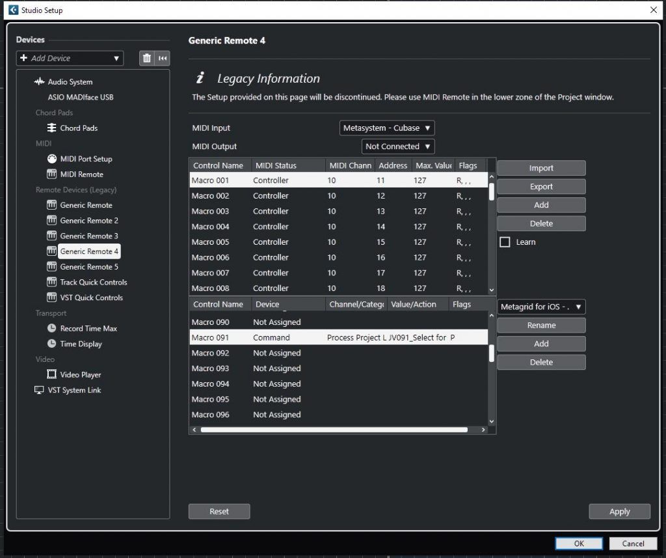Click the Cubase logo in the title bar
The height and width of the screenshot is (558, 666).
pyautogui.click(x=14, y=10)
